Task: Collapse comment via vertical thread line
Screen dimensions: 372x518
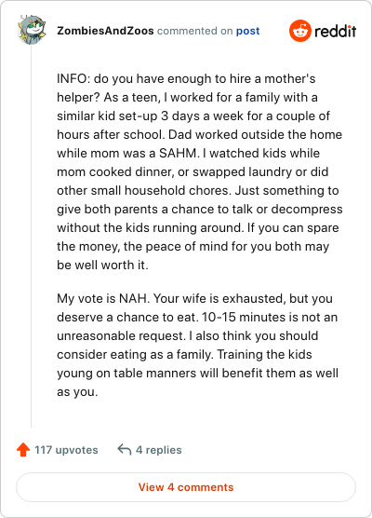Action: pos(32,236)
